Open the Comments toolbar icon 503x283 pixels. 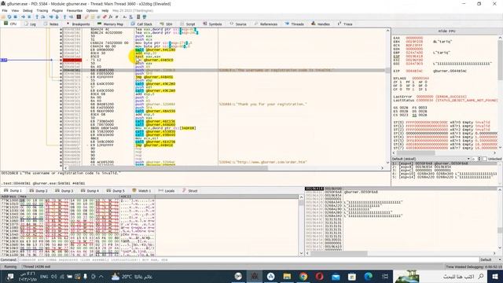pos(93,17)
